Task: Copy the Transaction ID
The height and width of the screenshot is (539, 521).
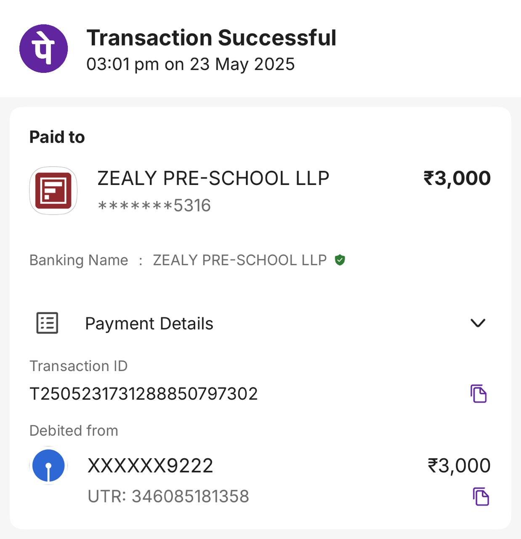Action: 478,394
